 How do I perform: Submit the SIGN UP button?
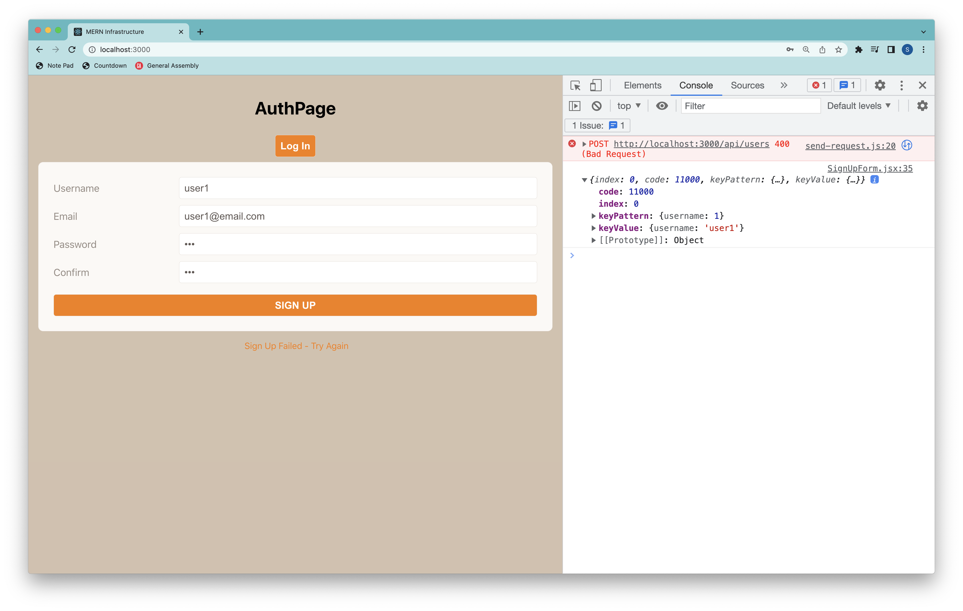click(295, 305)
